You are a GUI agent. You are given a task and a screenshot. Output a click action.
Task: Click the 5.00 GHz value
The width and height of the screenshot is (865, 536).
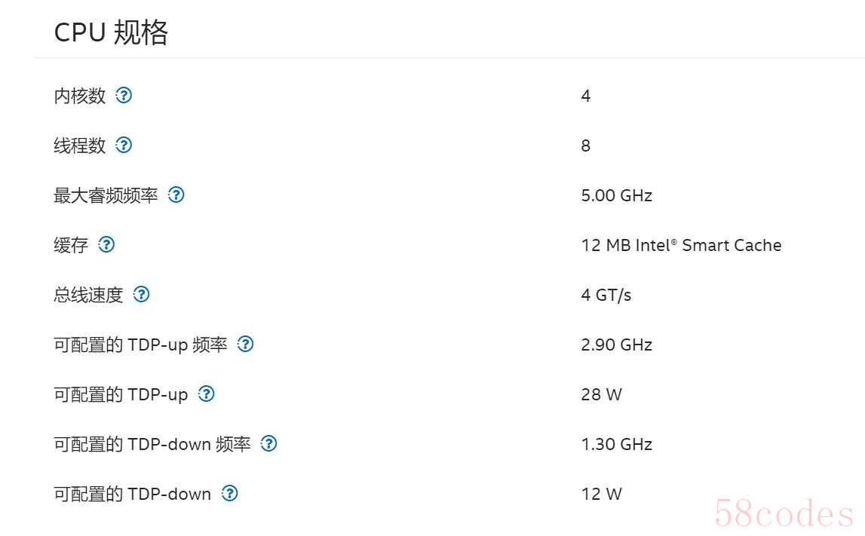(x=616, y=195)
